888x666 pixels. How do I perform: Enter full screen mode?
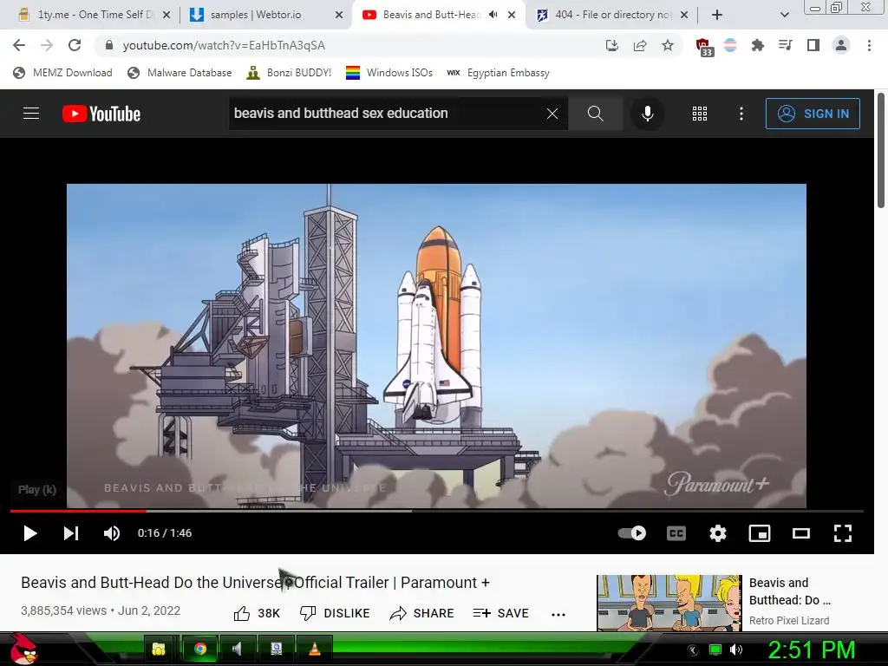point(843,533)
